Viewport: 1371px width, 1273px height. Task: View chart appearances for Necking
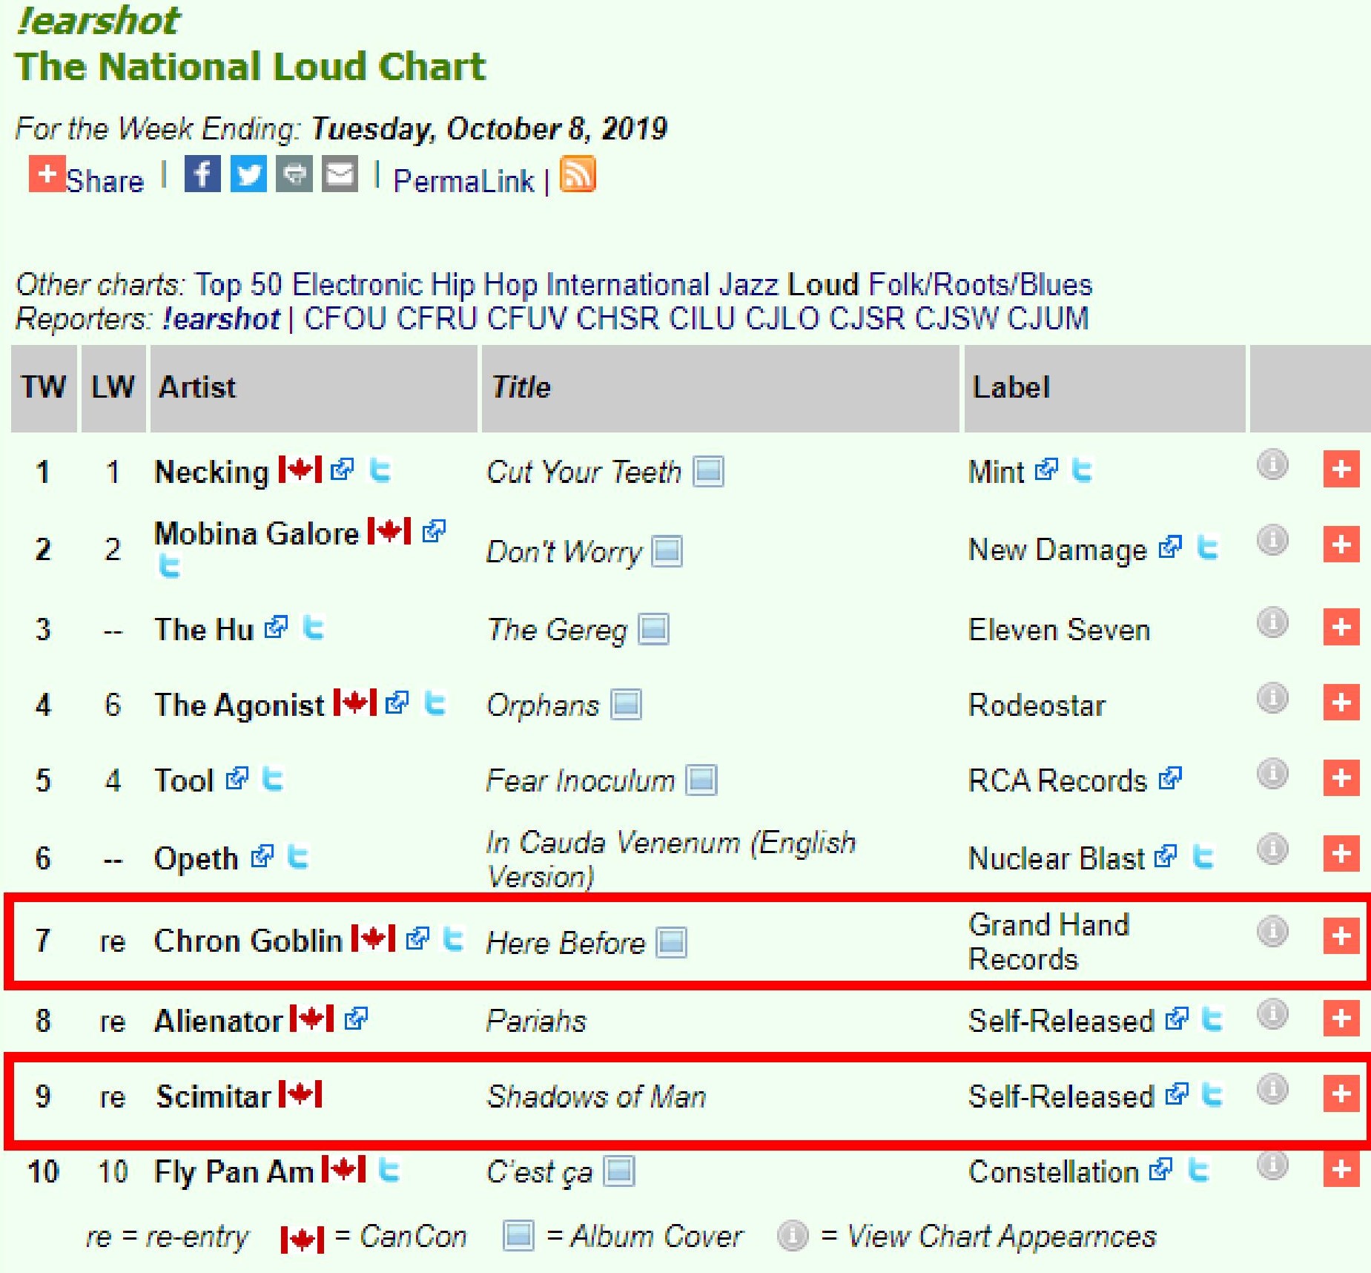[x=1272, y=466]
